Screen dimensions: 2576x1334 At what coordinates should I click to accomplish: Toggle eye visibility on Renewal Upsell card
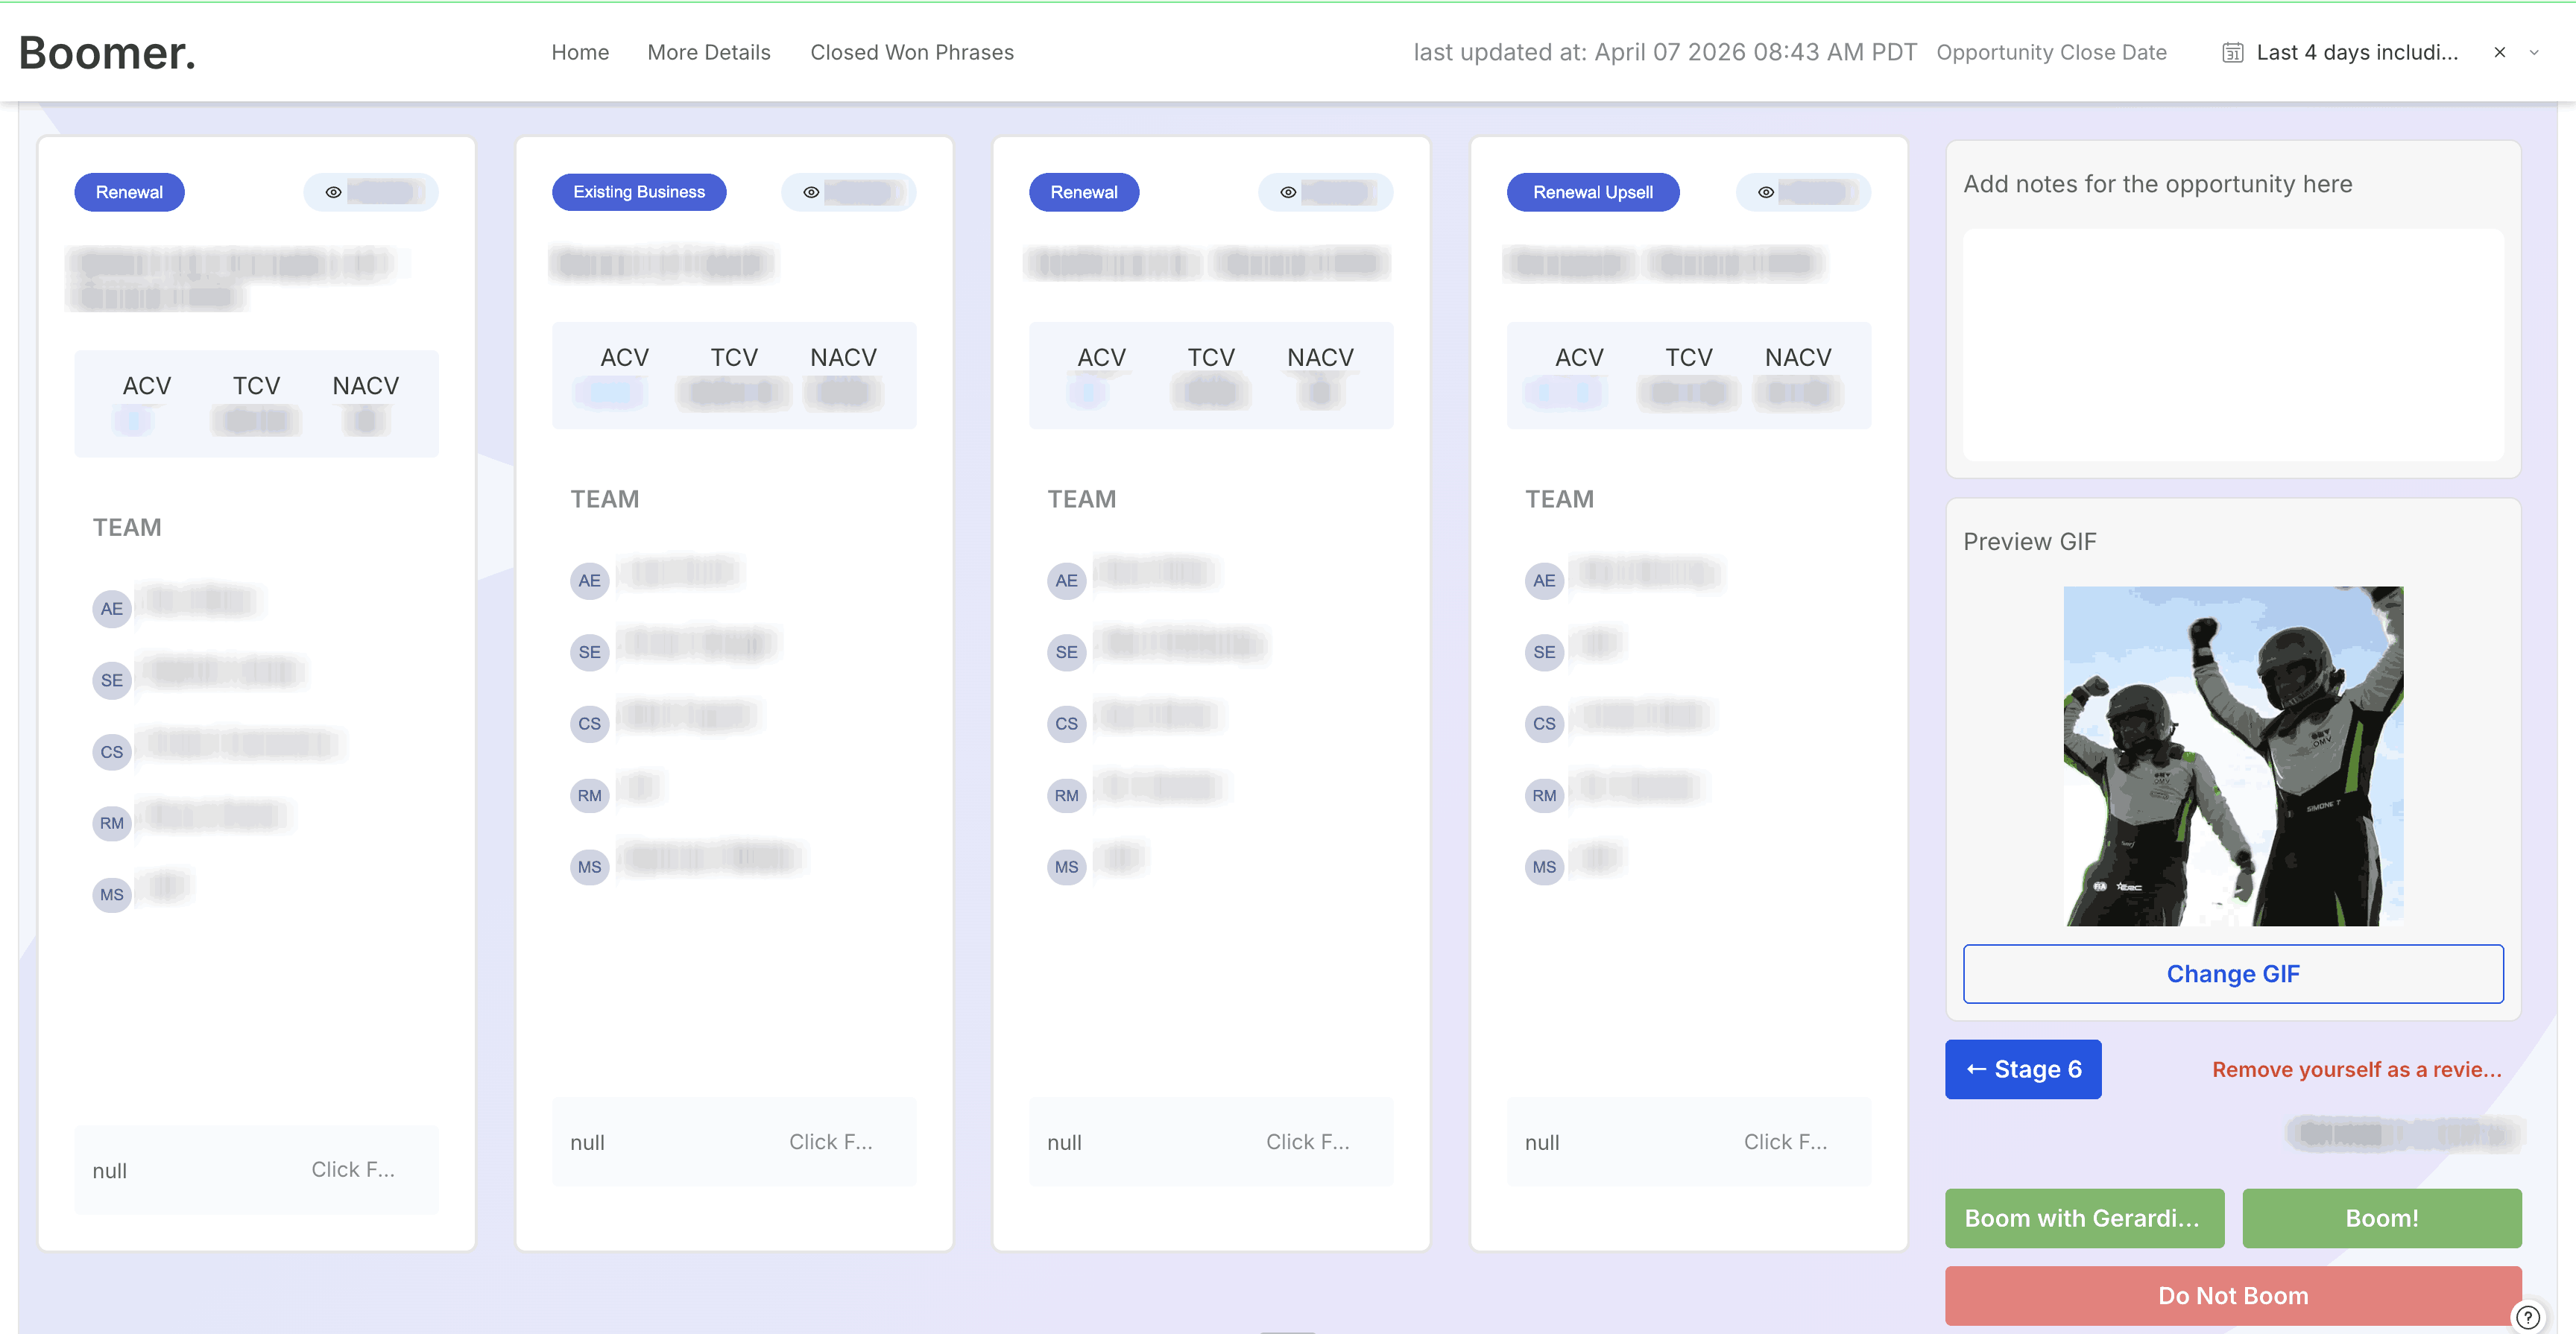[x=1766, y=192]
